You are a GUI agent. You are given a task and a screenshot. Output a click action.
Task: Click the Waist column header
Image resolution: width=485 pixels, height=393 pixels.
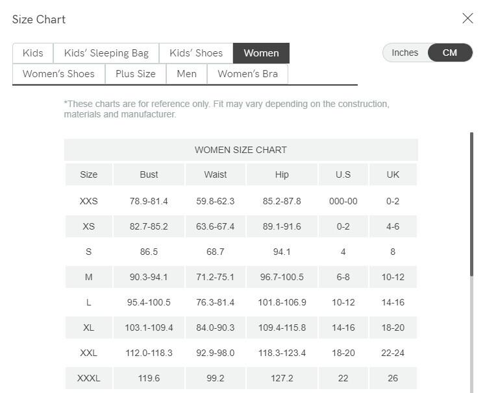pos(216,174)
